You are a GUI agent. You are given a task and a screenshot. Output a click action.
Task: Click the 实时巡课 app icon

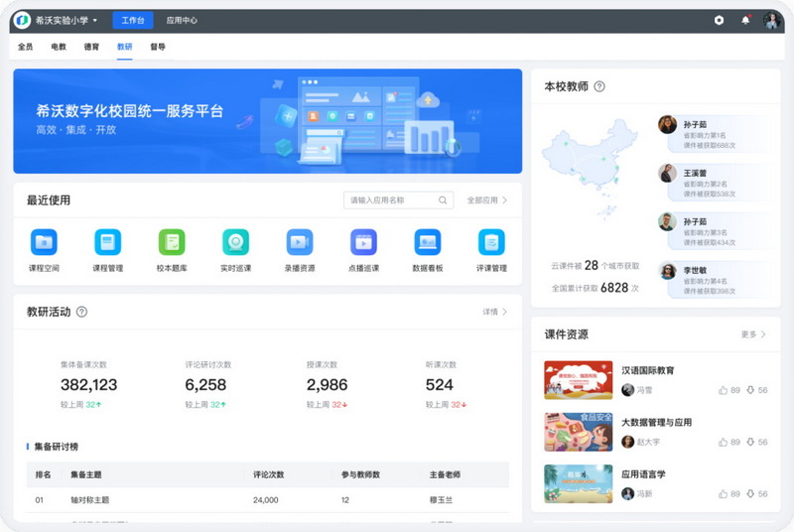click(235, 242)
